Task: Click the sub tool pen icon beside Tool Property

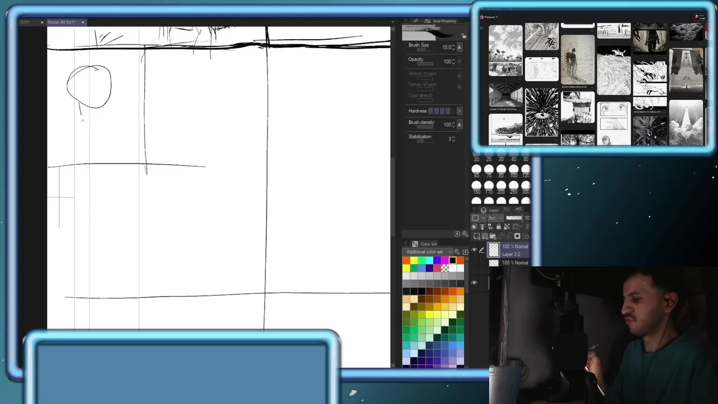Action: pos(416,20)
